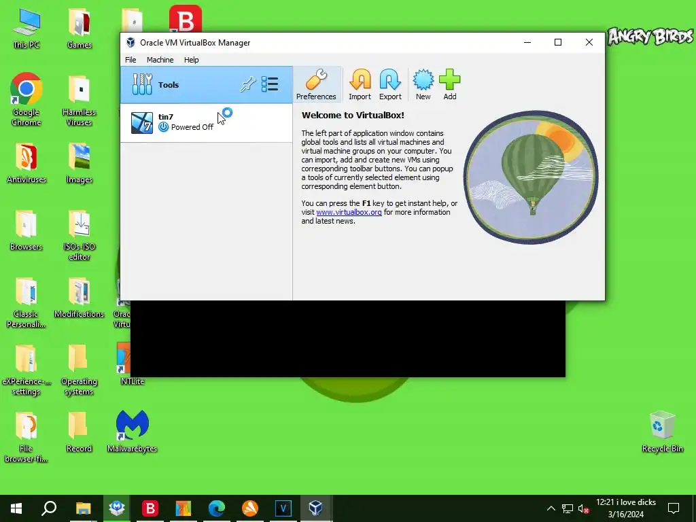The image size is (696, 522).
Task: Open the notification center icon
Action: click(x=674, y=508)
